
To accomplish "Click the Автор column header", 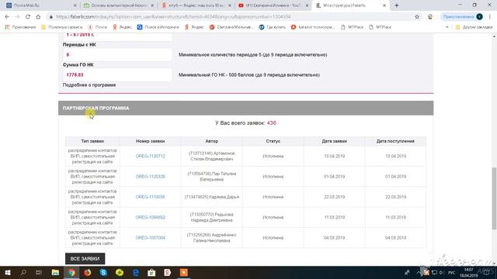I will click(x=212, y=141).
